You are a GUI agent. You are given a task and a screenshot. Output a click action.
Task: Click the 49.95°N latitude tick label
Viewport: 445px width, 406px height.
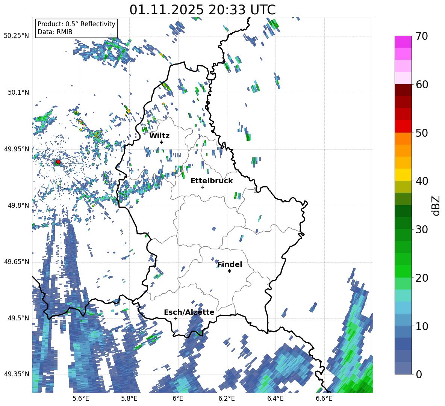(x=17, y=149)
